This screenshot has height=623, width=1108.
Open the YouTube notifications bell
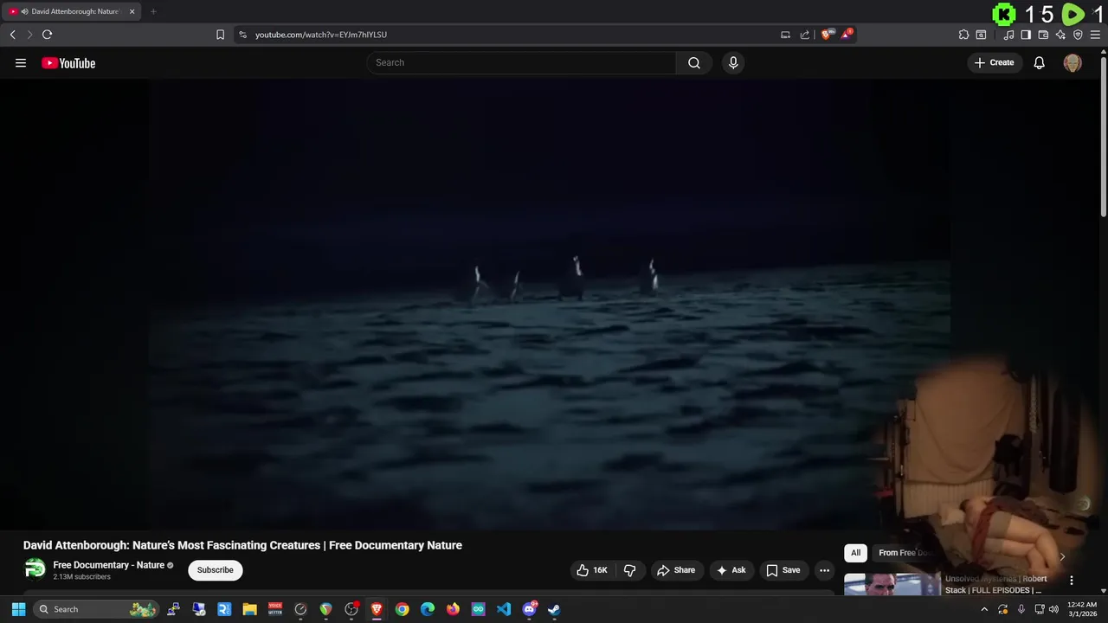[1040, 62]
